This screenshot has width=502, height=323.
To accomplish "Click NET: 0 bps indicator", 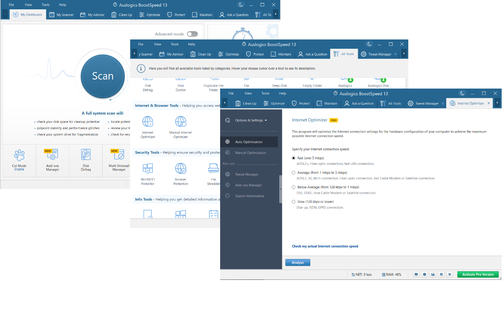I will (361, 275).
